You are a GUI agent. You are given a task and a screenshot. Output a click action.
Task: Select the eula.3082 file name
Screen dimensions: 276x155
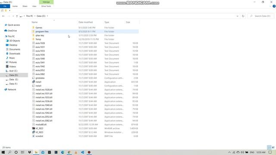[x=40, y=74]
